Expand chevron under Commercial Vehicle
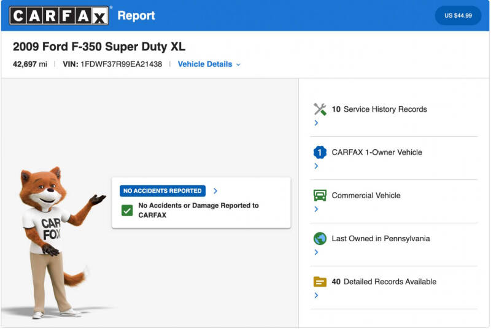Viewport: 491px width, 329px height. click(316, 209)
